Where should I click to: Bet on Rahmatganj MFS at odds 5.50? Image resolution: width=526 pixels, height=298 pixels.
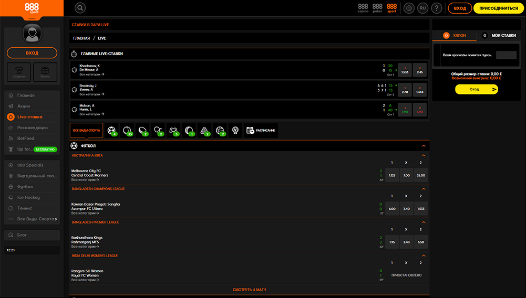(421, 242)
